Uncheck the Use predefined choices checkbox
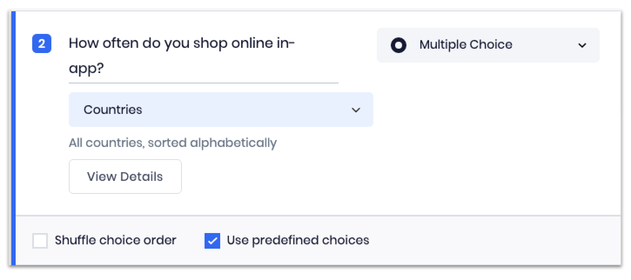The height and width of the screenshot is (280, 631). click(212, 240)
